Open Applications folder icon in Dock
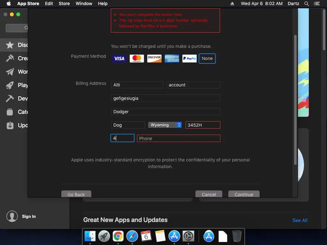 click(209, 236)
